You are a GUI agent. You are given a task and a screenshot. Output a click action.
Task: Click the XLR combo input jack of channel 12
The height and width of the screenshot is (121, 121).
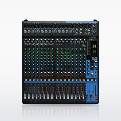[72, 26]
